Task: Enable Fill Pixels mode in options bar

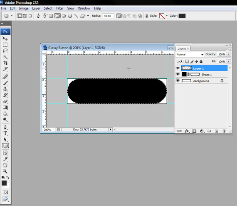Action: click(30, 16)
